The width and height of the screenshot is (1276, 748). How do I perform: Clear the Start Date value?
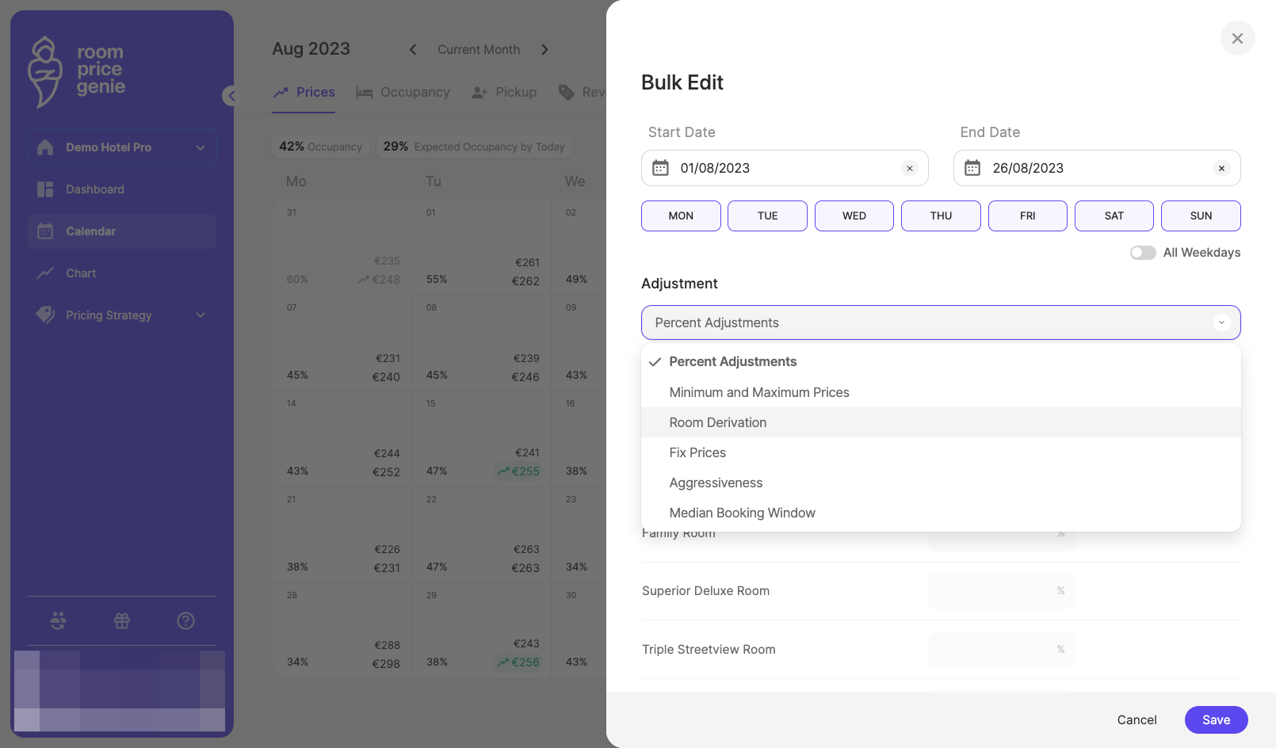[910, 168]
